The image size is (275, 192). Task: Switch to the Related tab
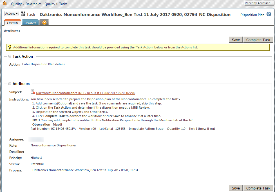click(x=30, y=23)
